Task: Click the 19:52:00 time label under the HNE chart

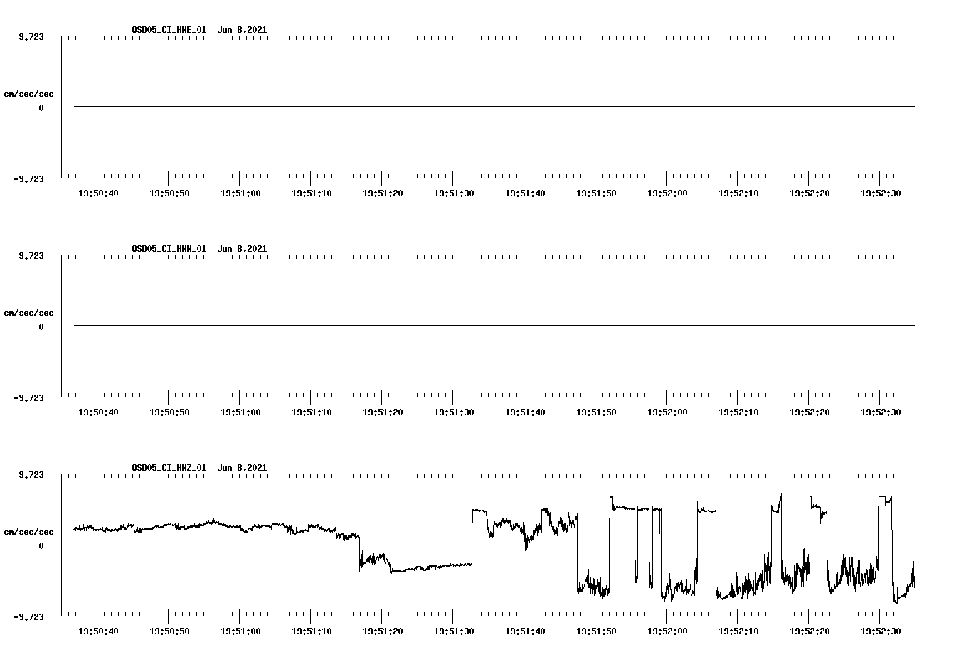Action: (x=667, y=193)
